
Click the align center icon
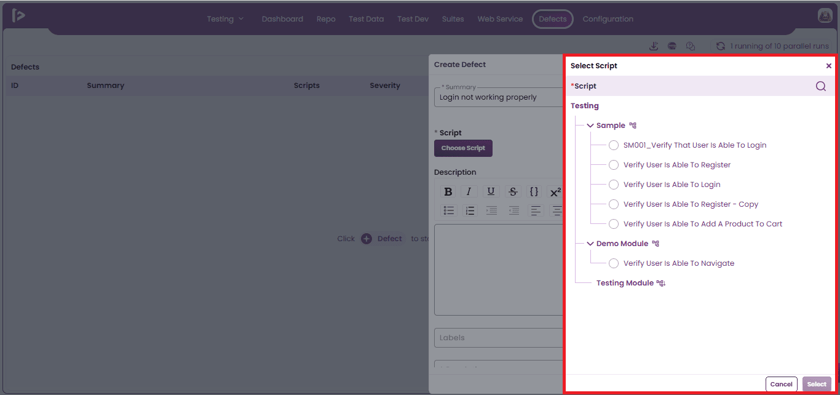pyautogui.click(x=557, y=210)
